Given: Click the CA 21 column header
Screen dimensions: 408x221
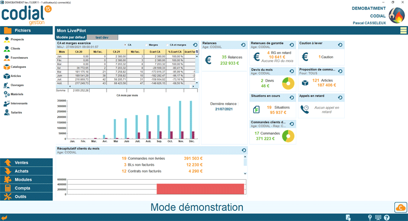Looking at the screenshot, I should 117,52.
